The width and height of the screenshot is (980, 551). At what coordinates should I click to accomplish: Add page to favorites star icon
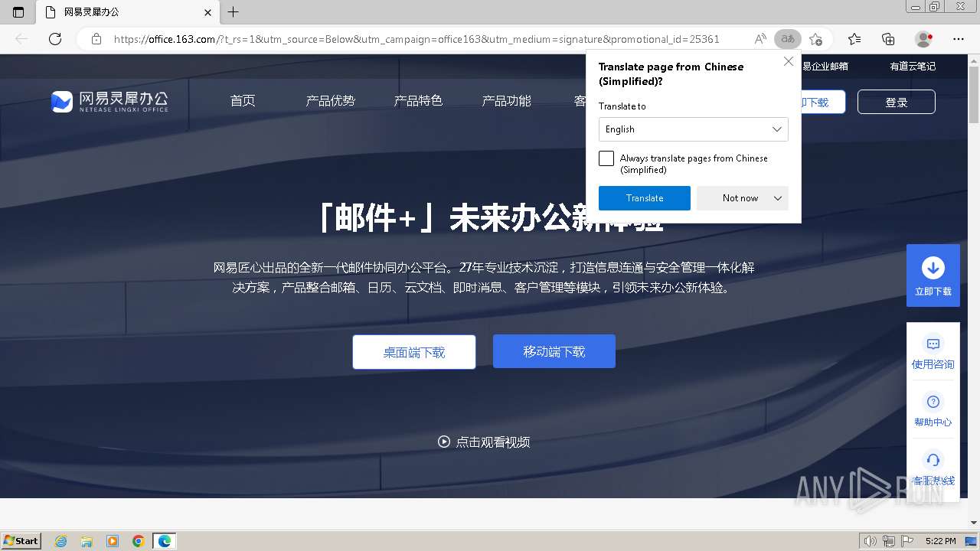(816, 39)
